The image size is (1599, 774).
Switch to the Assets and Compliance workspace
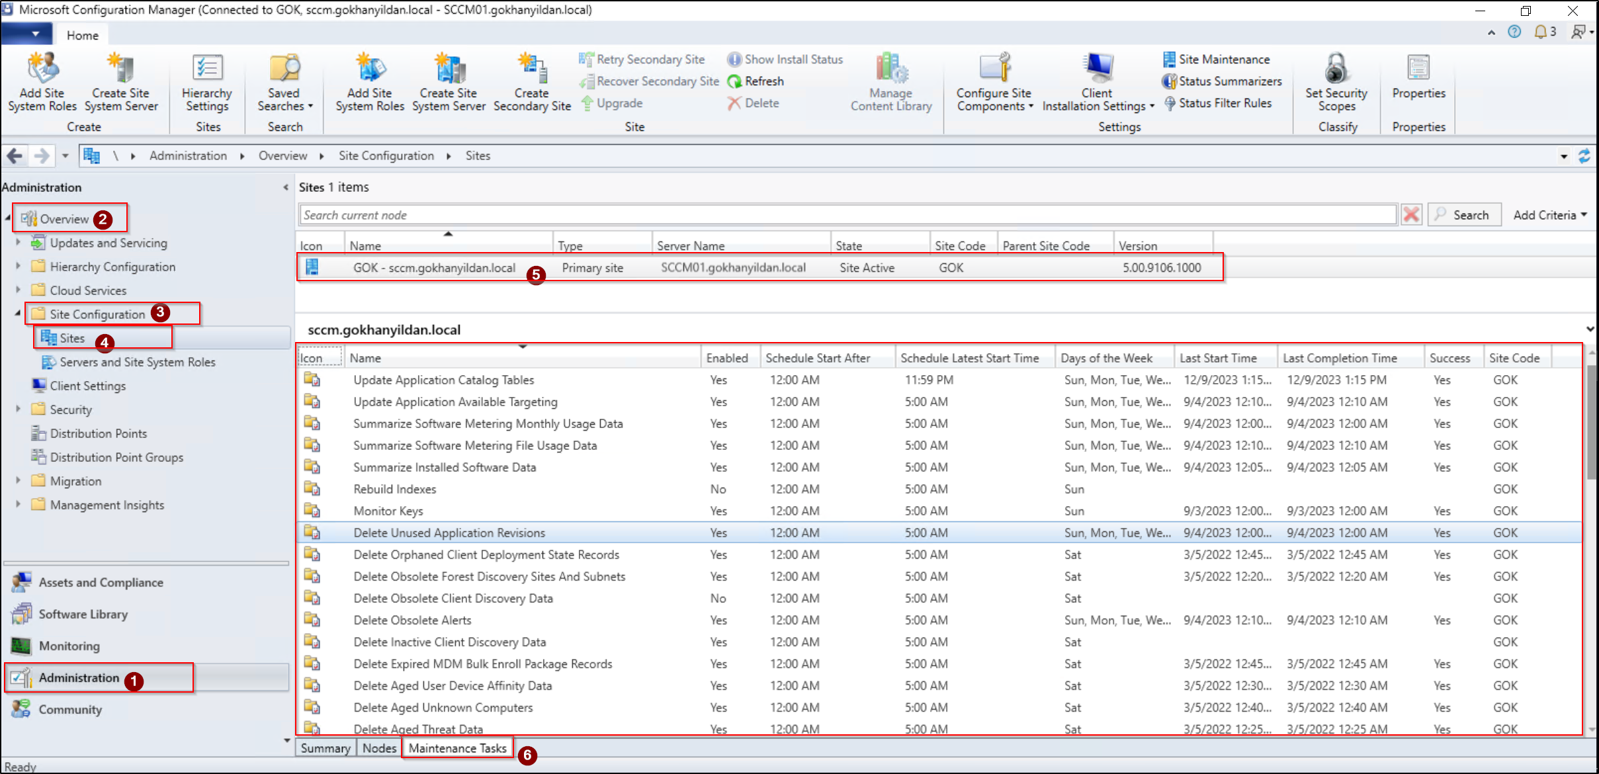[101, 582]
